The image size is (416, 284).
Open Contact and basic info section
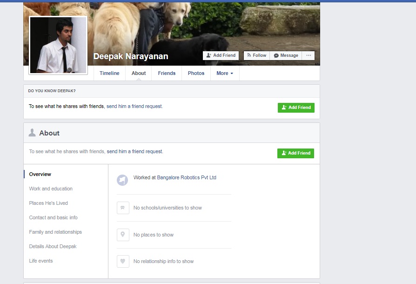[x=54, y=217]
